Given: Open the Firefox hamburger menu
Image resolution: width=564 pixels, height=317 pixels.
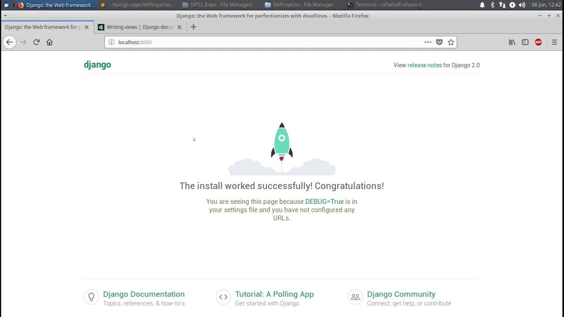Looking at the screenshot, I should tap(554, 42).
